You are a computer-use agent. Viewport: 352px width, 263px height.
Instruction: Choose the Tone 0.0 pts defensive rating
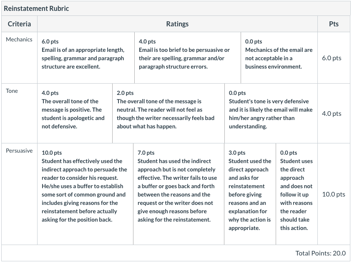point(271,113)
